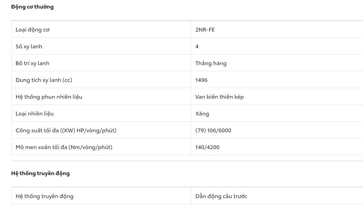Screen dimensions: 363x207
Task: Click the displacement value "1496"
Action: [202, 80]
